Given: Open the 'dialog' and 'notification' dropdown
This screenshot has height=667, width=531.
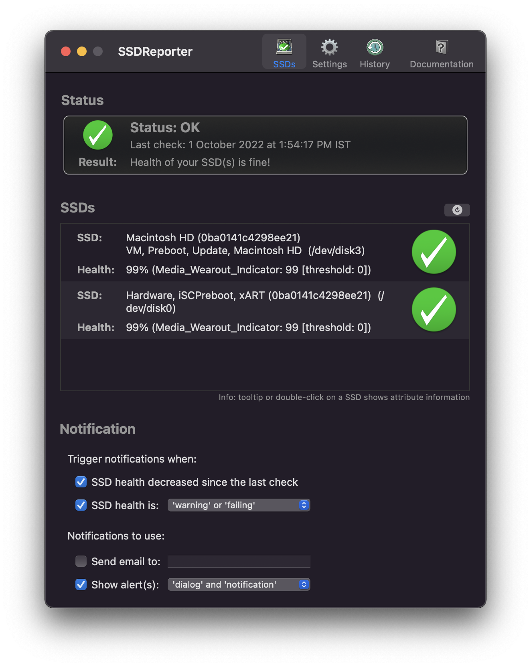Looking at the screenshot, I should click(239, 584).
